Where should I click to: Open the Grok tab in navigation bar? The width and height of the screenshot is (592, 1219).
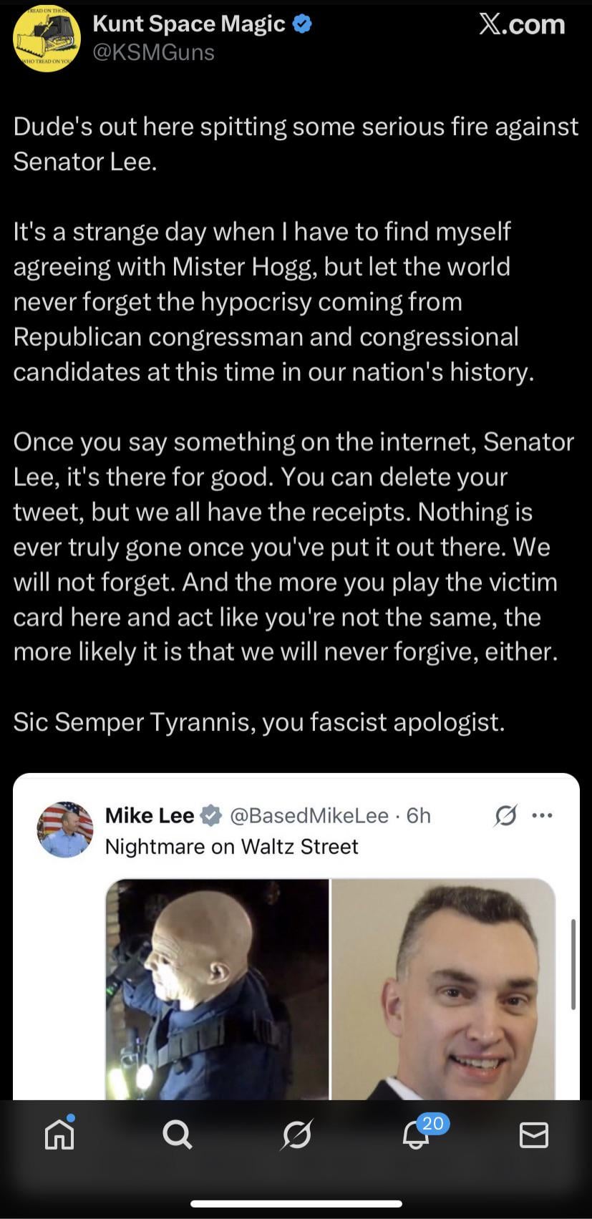[296, 1135]
